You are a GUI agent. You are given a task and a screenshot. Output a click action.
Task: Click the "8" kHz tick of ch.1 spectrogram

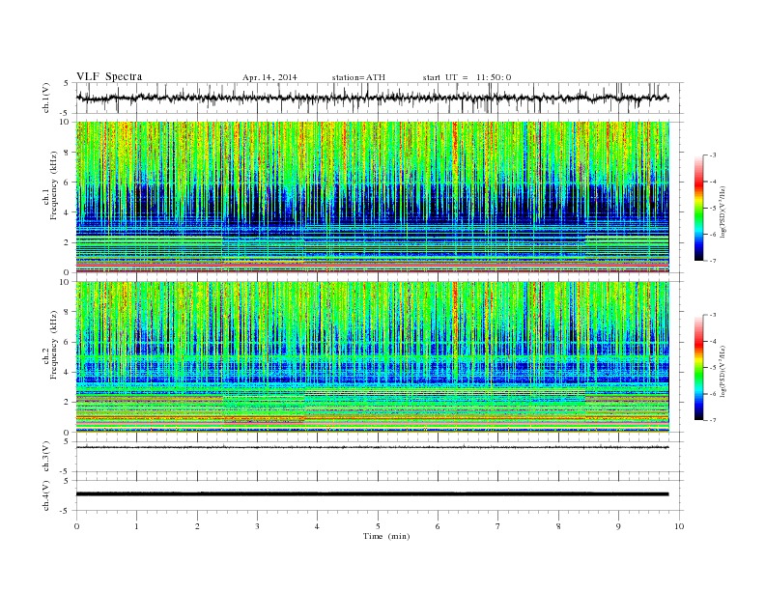coord(67,153)
